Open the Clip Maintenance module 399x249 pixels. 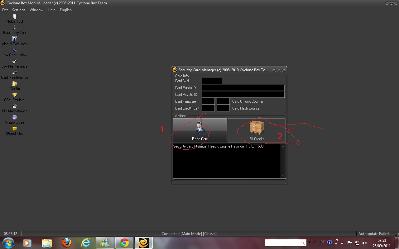point(15,108)
